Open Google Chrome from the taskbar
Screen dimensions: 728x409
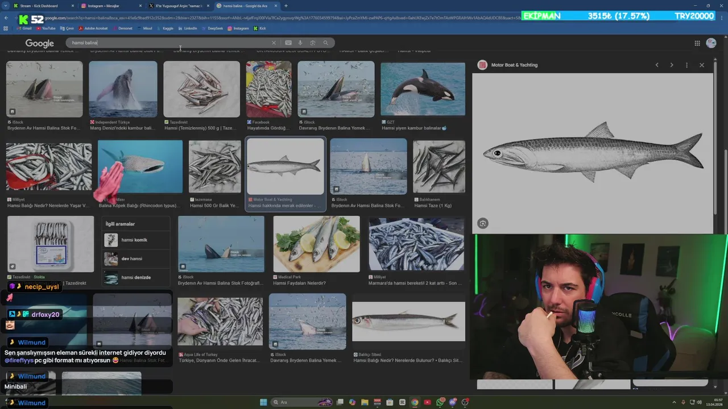415,402
